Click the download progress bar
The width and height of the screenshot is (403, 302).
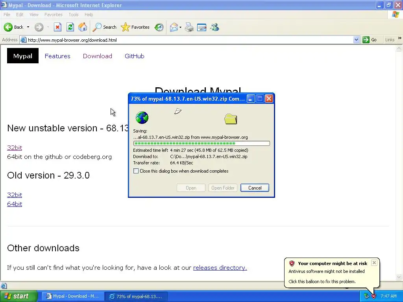pos(201,143)
